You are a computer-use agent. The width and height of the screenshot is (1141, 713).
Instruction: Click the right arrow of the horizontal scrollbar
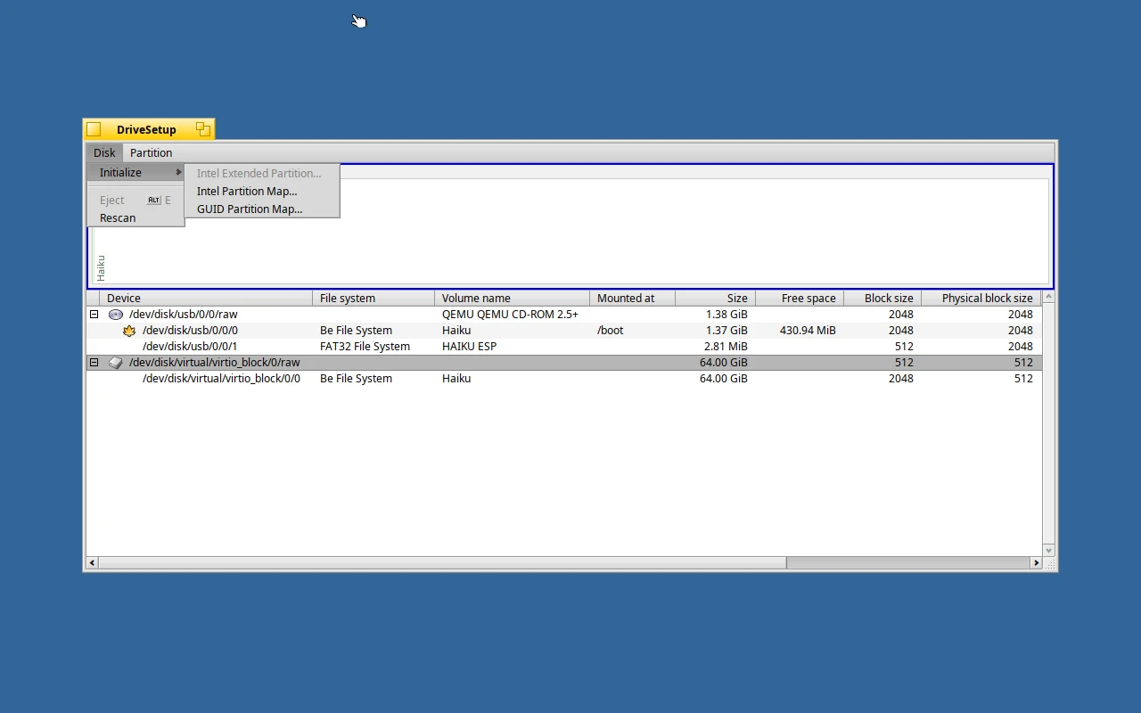[1037, 562]
